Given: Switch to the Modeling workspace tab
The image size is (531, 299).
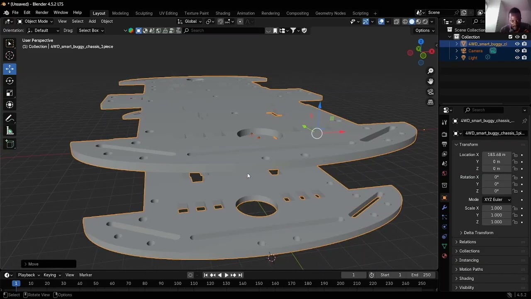Looking at the screenshot, I should (120, 13).
